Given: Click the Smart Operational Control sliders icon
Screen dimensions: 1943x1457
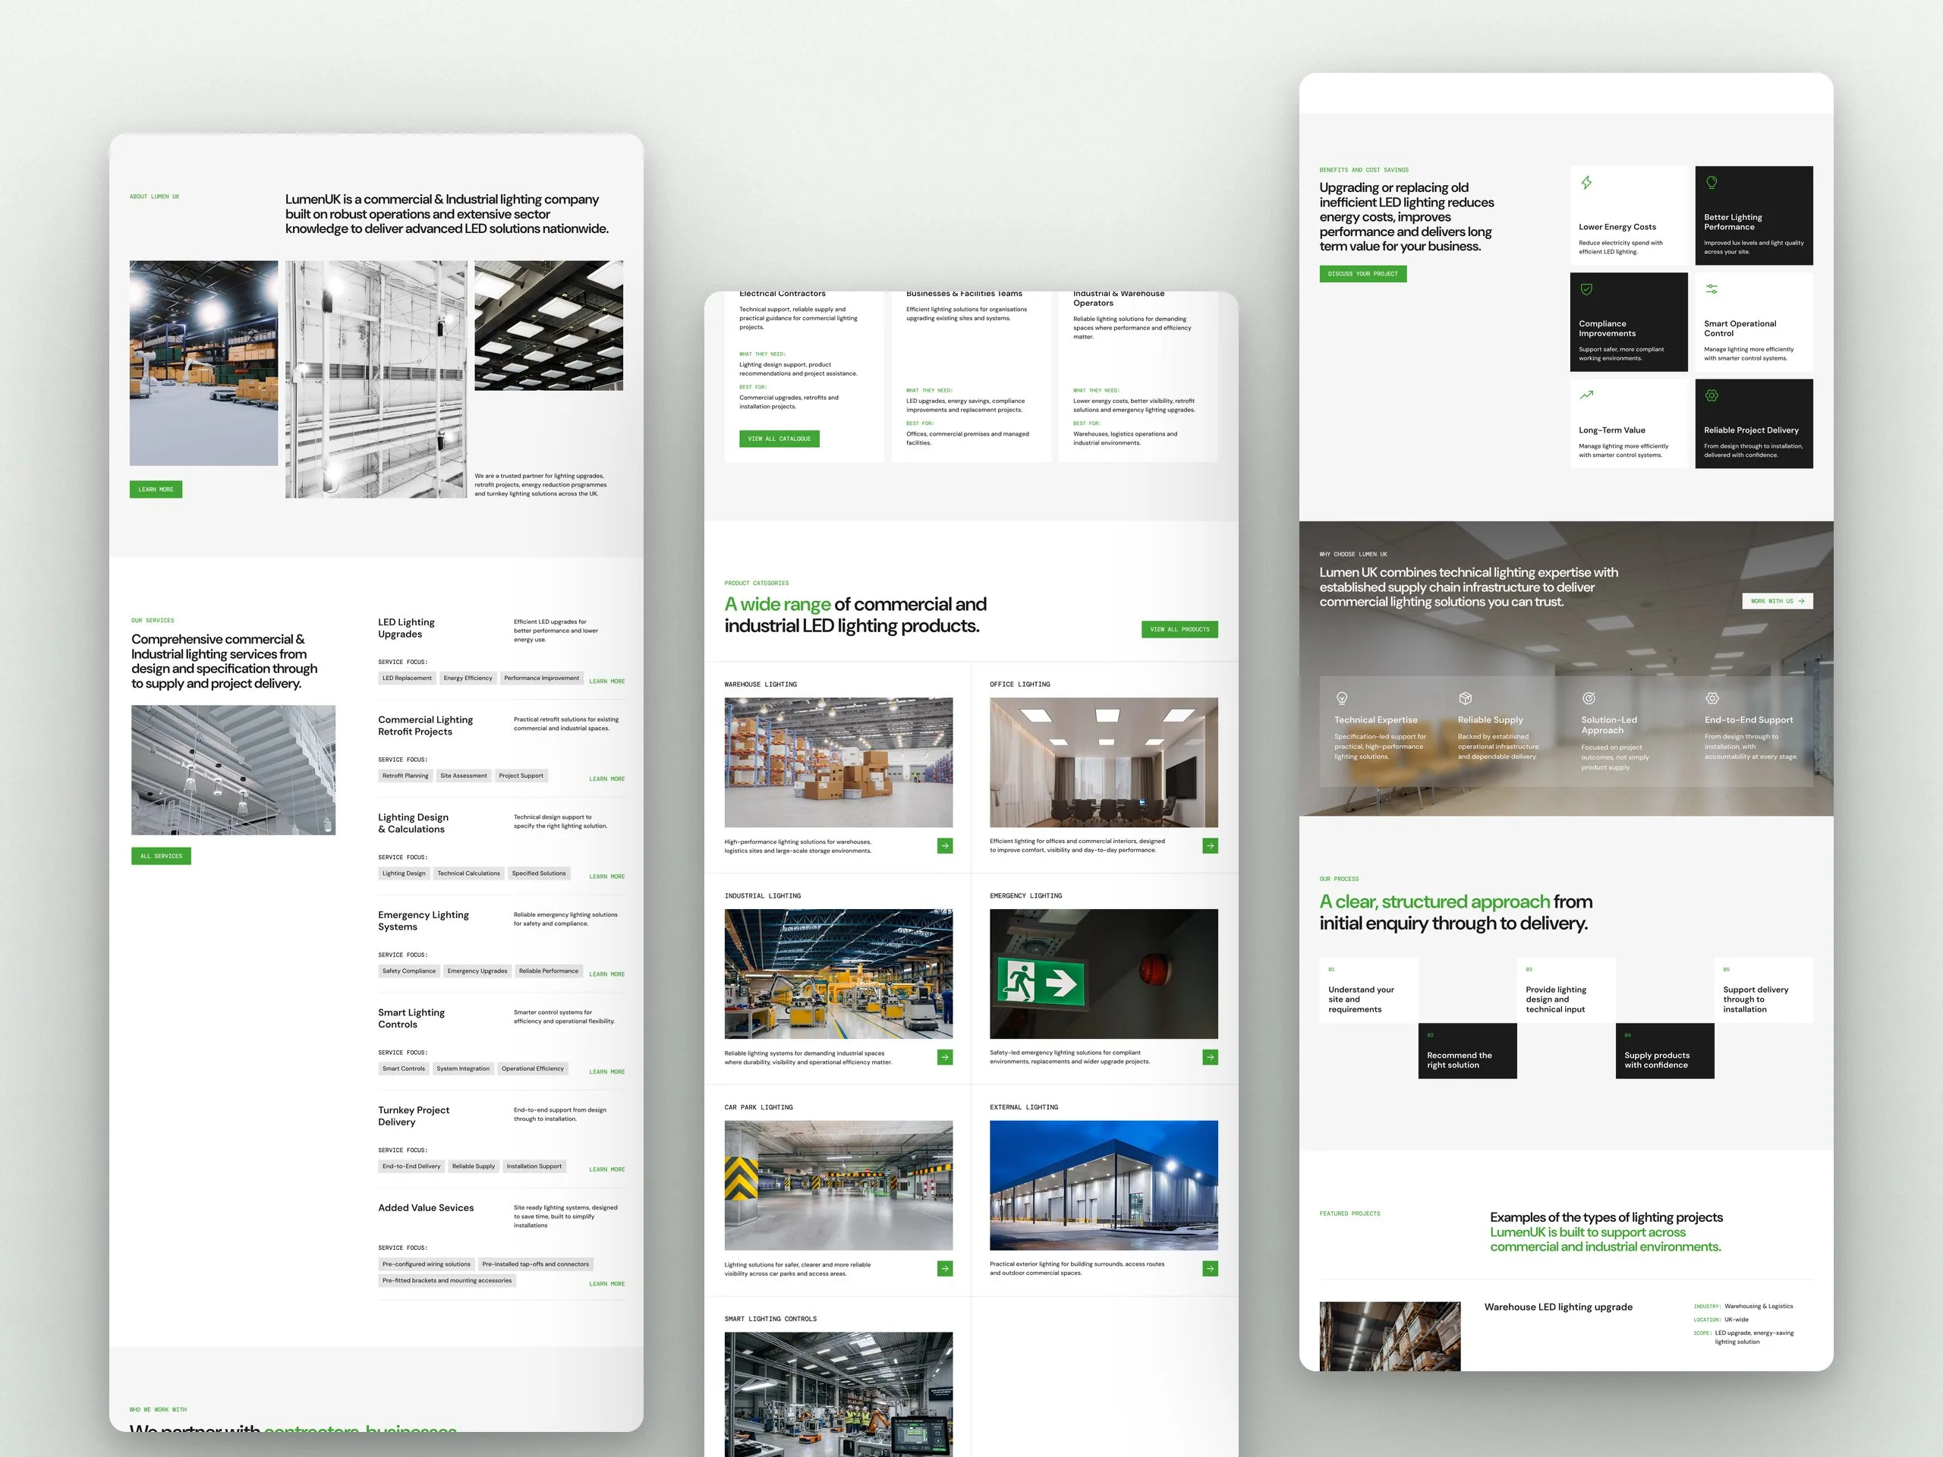Looking at the screenshot, I should coord(1711,289).
